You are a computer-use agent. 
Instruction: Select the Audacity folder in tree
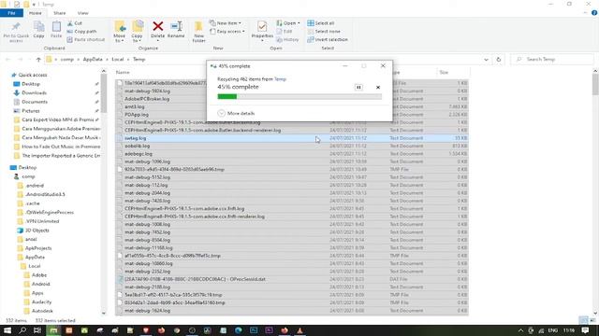click(41, 302)
